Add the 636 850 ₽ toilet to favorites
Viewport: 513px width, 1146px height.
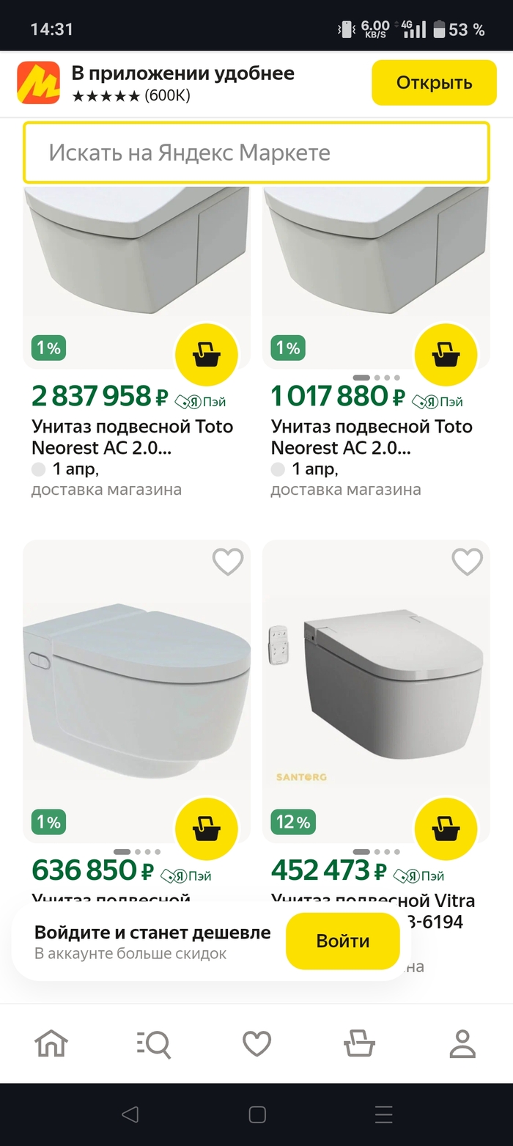pos(228,561)
